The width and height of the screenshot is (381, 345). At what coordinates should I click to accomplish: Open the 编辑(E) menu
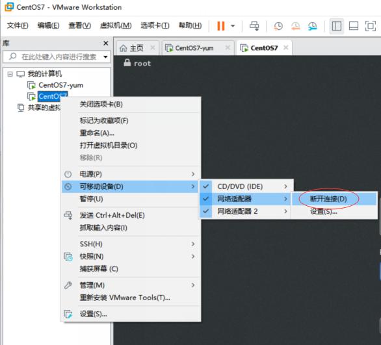click(x=48, y=25)
